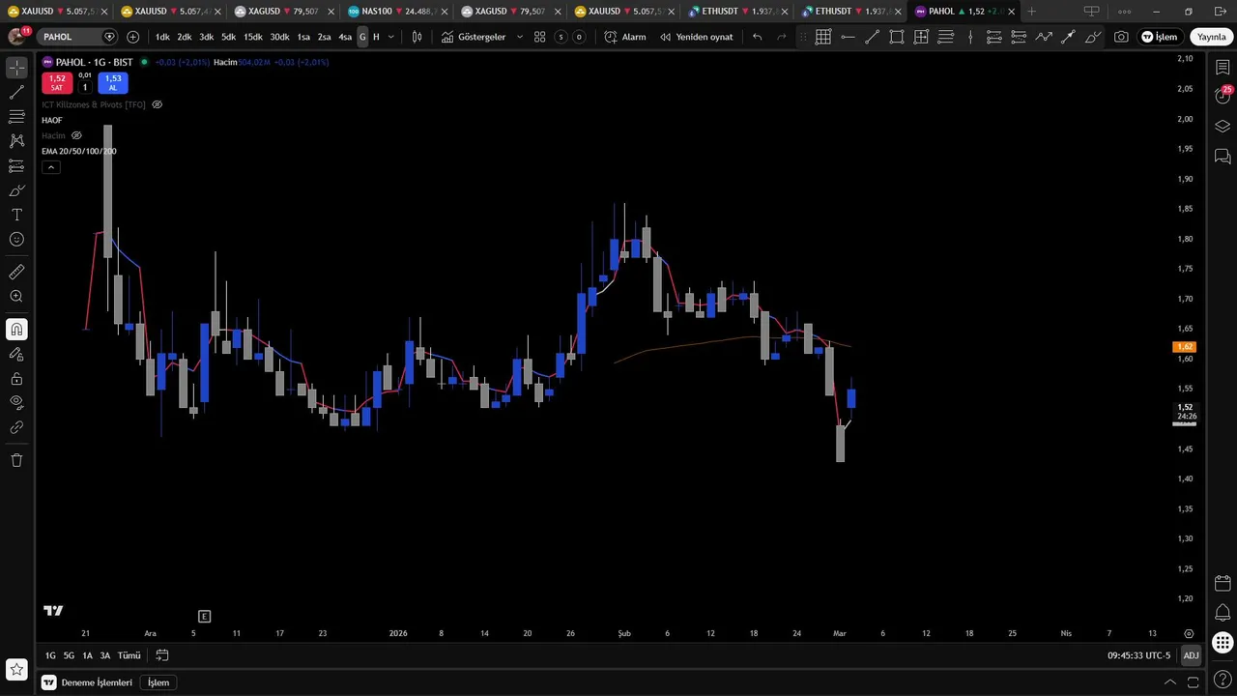1237x696 pixels.
Task: Click the link drawings chain icon
Action: point(16,427)
